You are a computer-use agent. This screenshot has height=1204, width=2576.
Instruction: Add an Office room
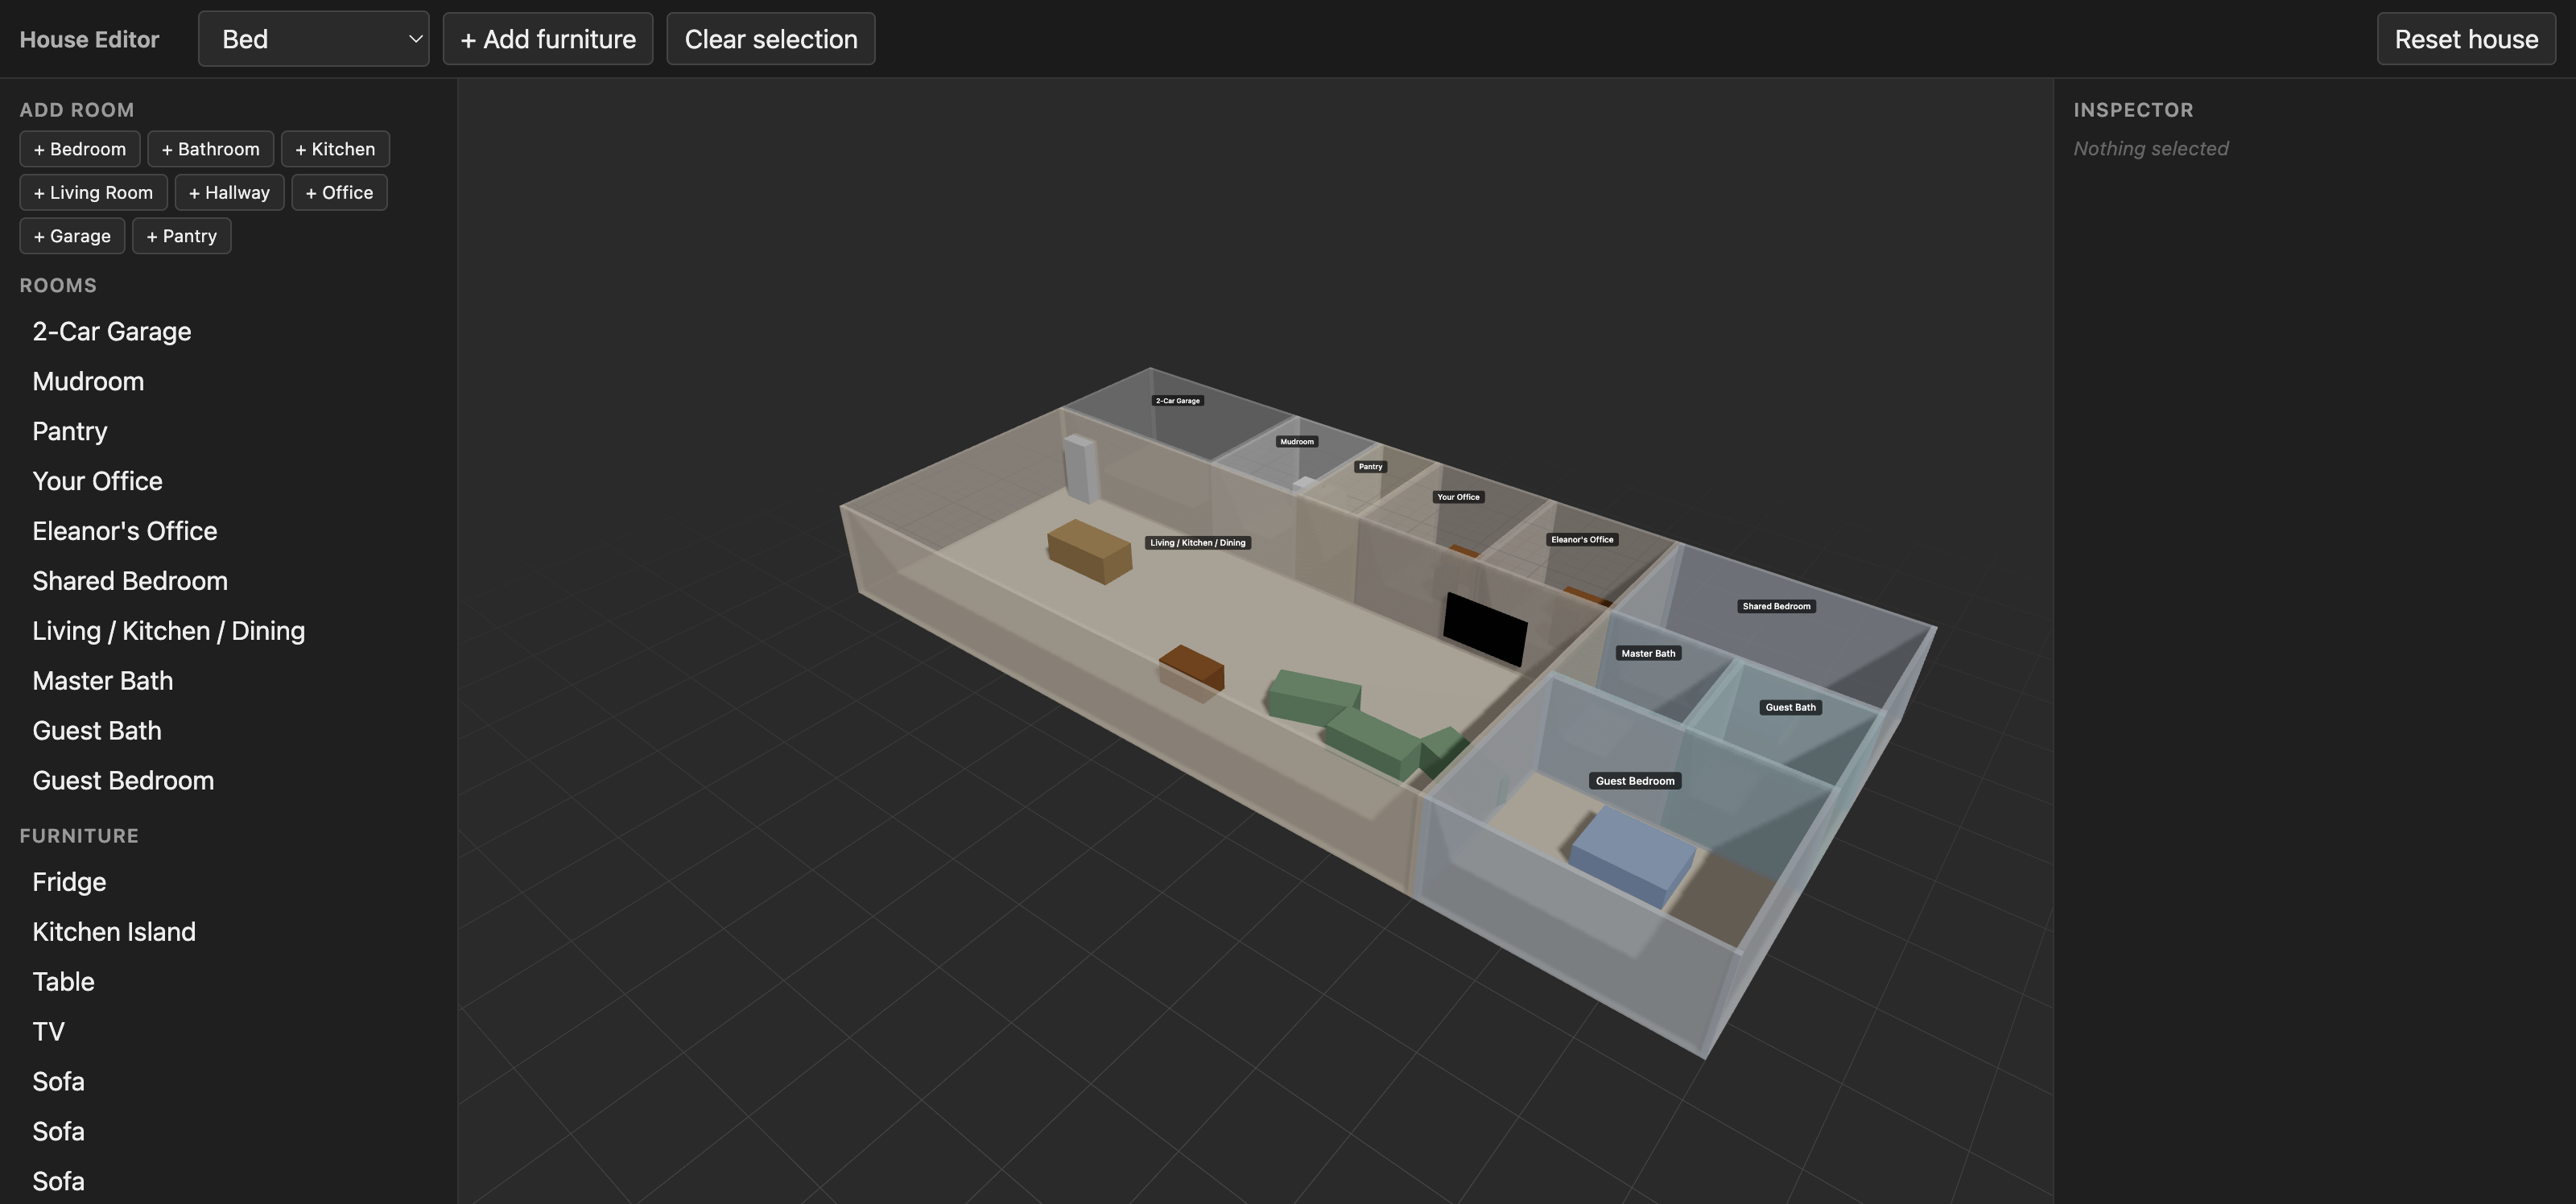[339, 192]
